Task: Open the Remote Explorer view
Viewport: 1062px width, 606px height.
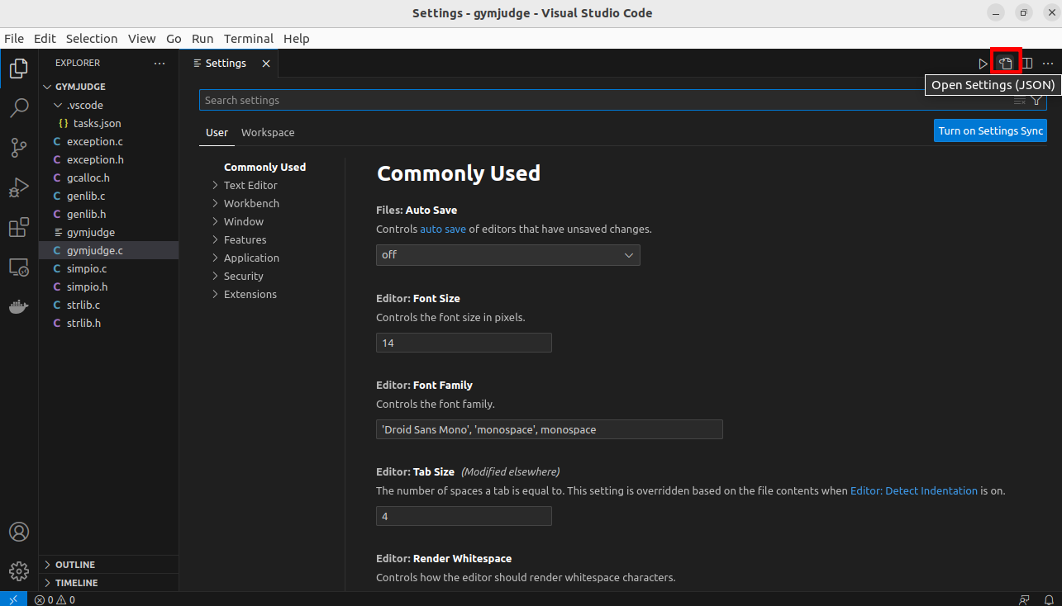Action: [18, 267]
